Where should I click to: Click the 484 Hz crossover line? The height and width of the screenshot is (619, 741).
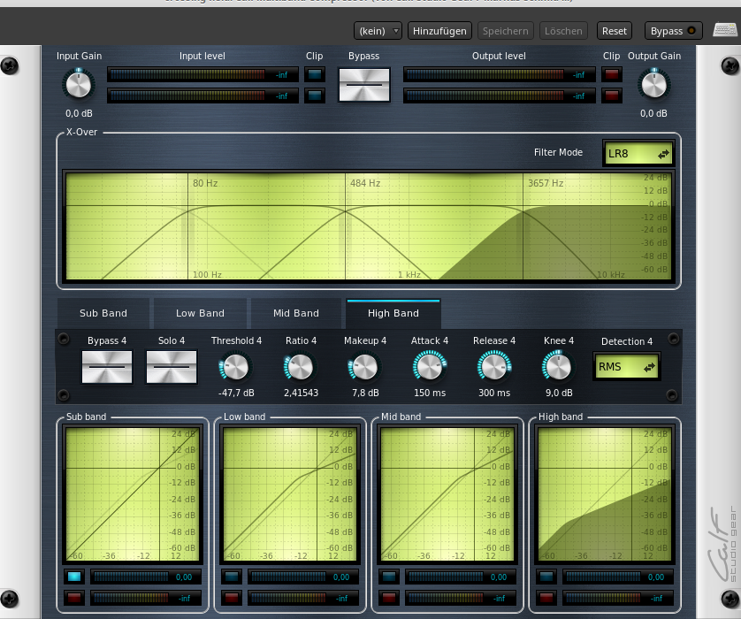346,225
